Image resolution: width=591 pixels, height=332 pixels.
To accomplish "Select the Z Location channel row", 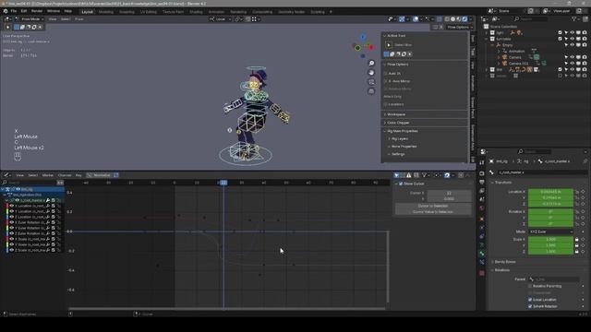I will 31,217.
